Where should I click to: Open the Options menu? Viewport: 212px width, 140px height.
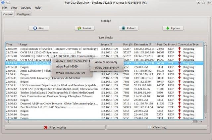pos(26,7)
